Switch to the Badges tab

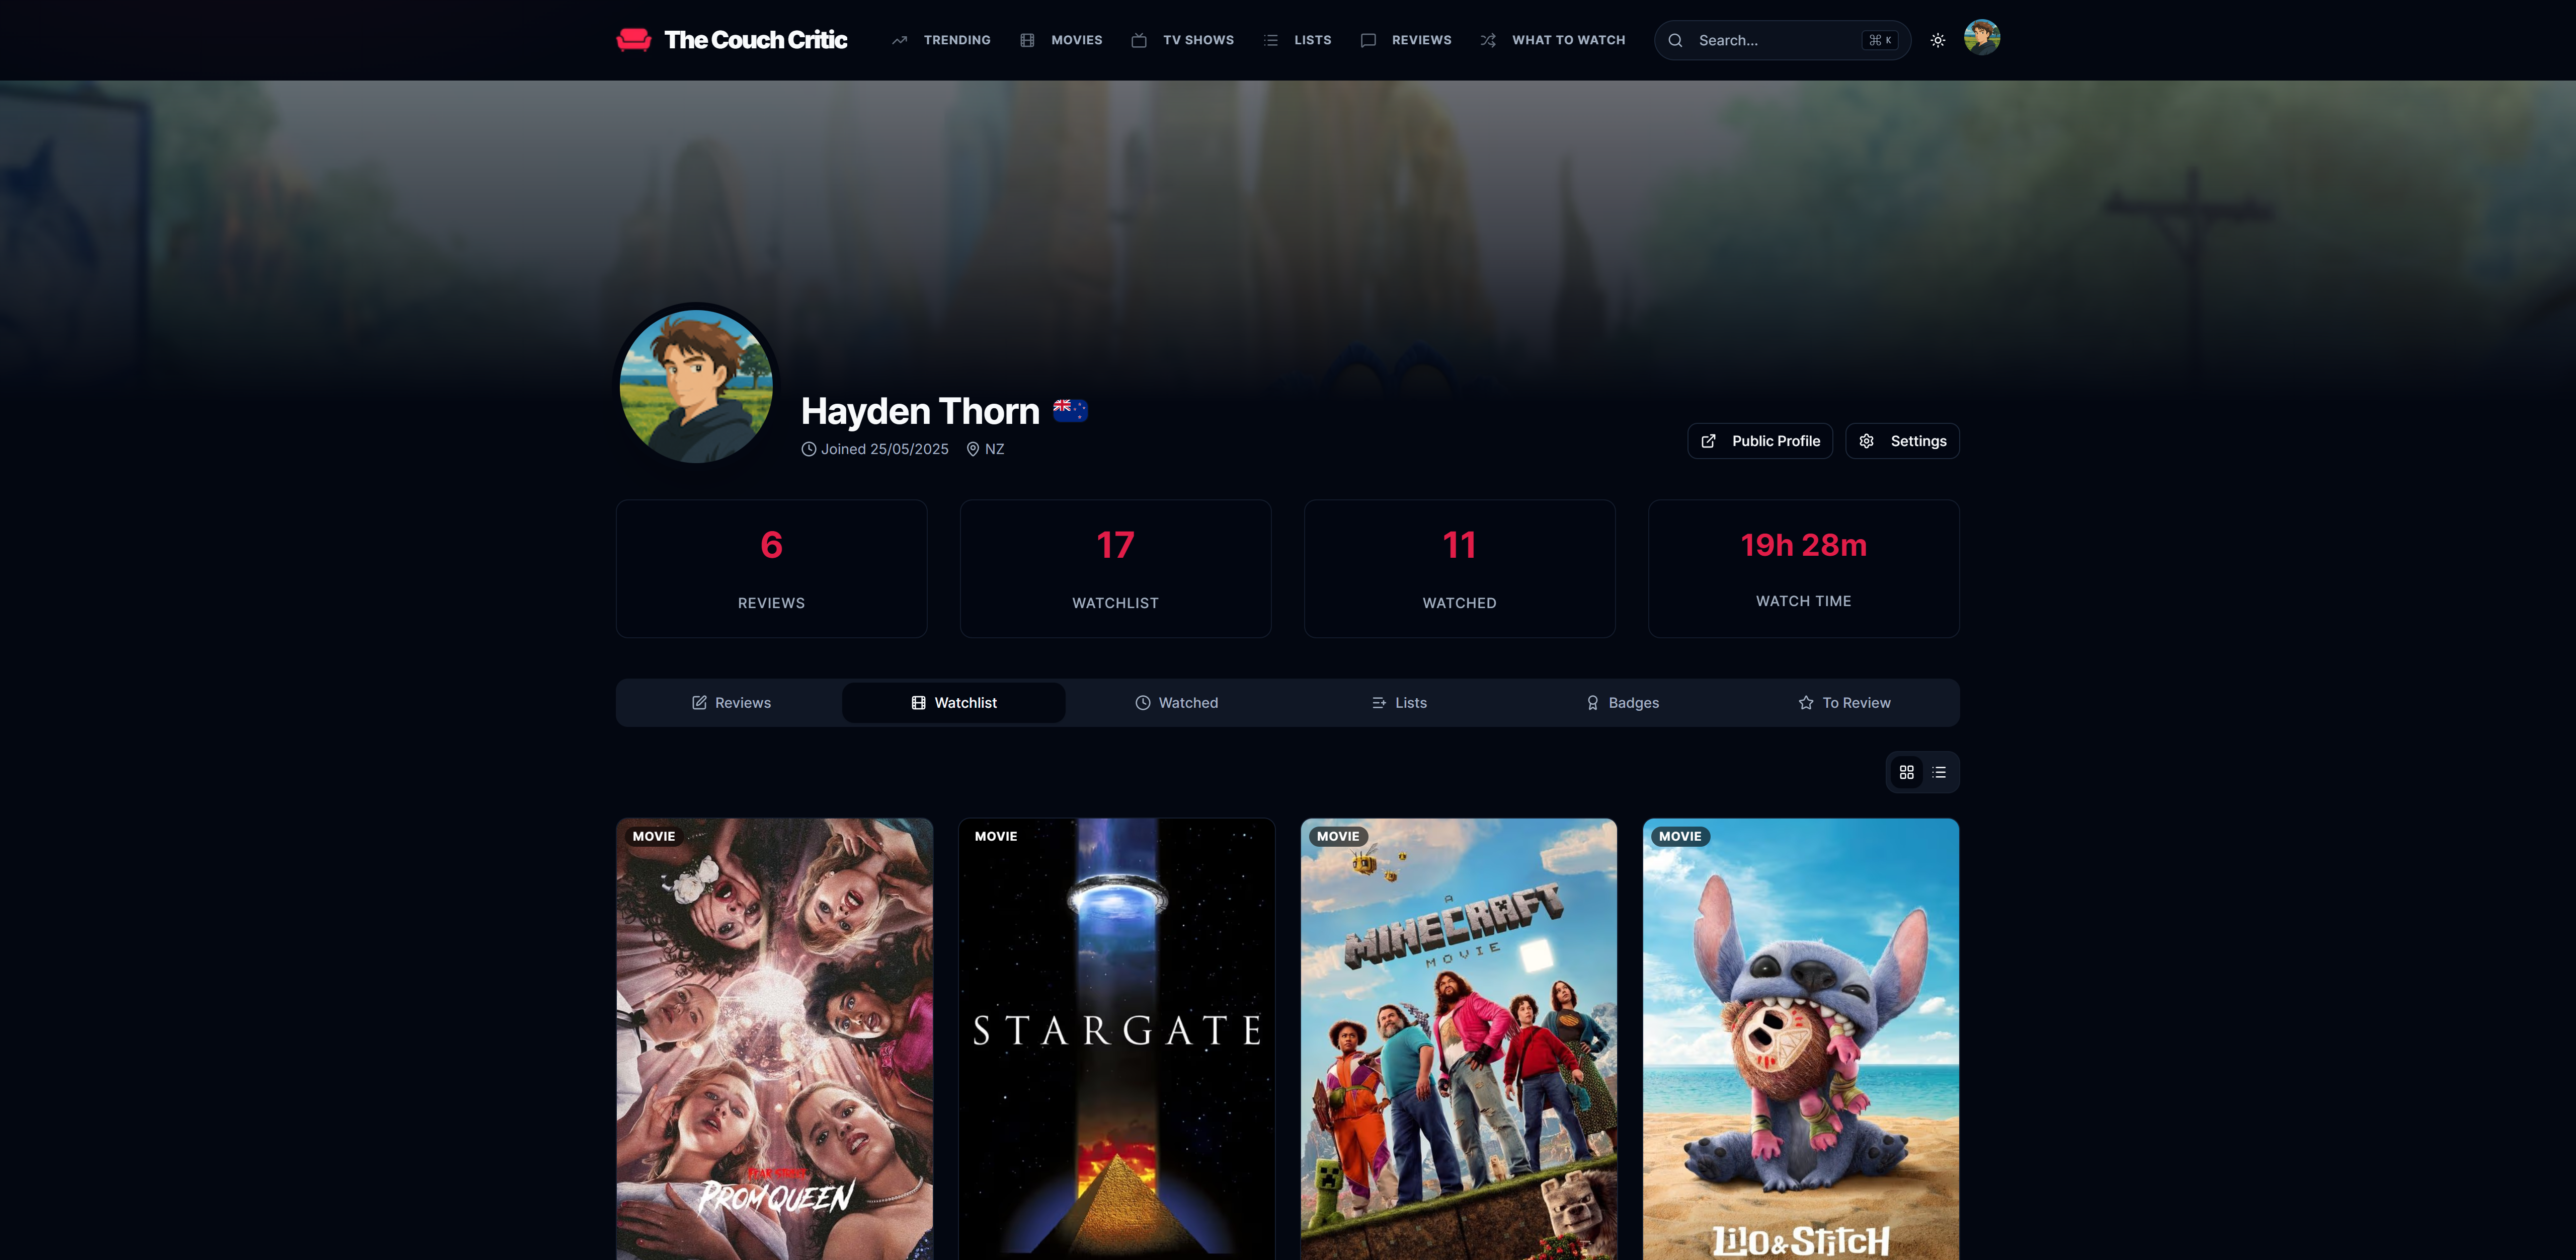(x=1622, y=703)
